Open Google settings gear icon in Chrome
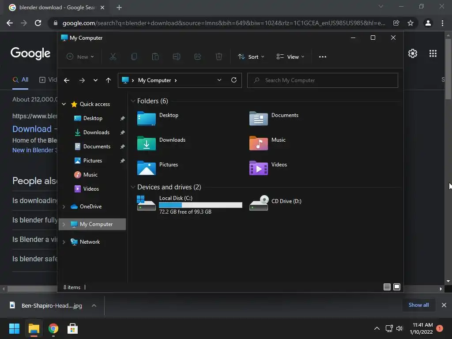Screen dimensions: 452x339 click(413, 53)
